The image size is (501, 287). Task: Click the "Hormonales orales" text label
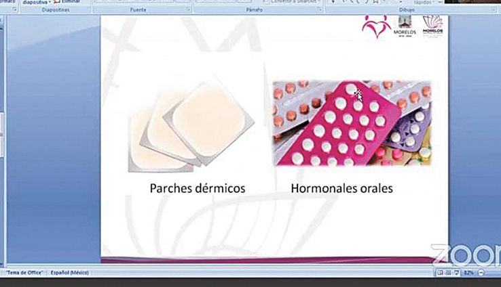(341, 187)
